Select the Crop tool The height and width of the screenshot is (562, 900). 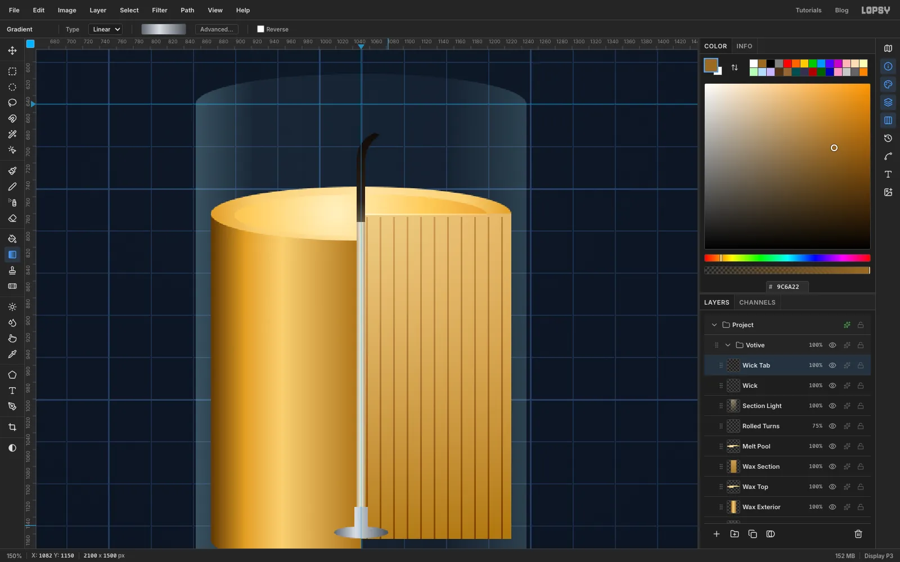coord(12,427)
